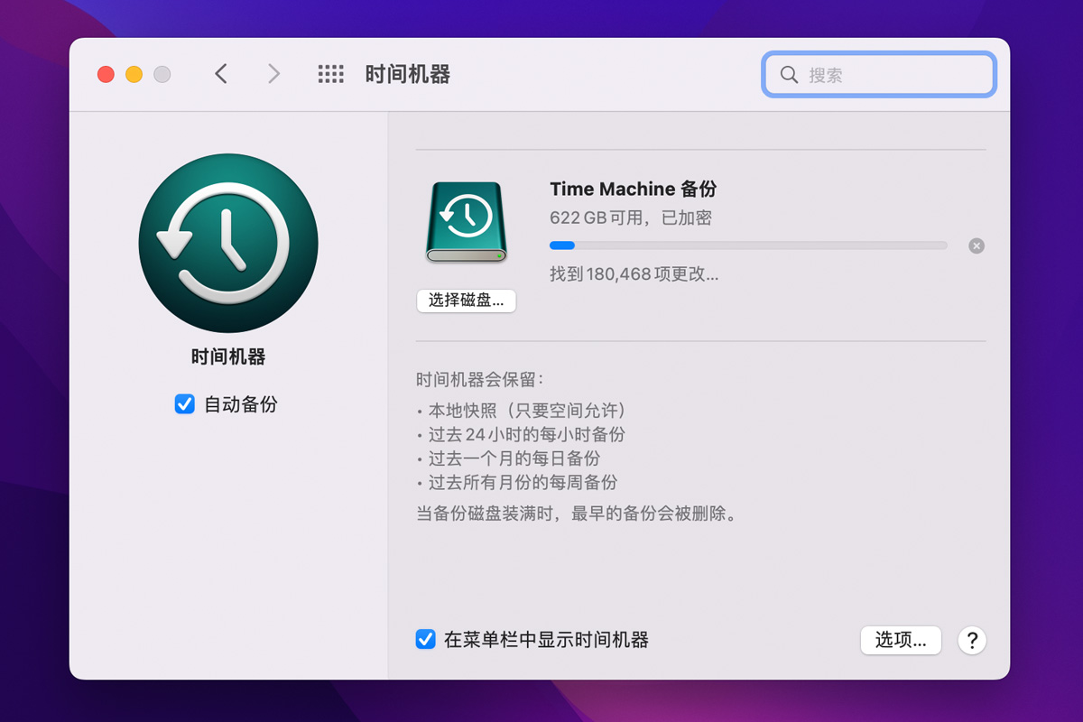Screen dimensions: 1083x722
Task: Click the magnifying glass in the search field
Action: click(790, 75)
